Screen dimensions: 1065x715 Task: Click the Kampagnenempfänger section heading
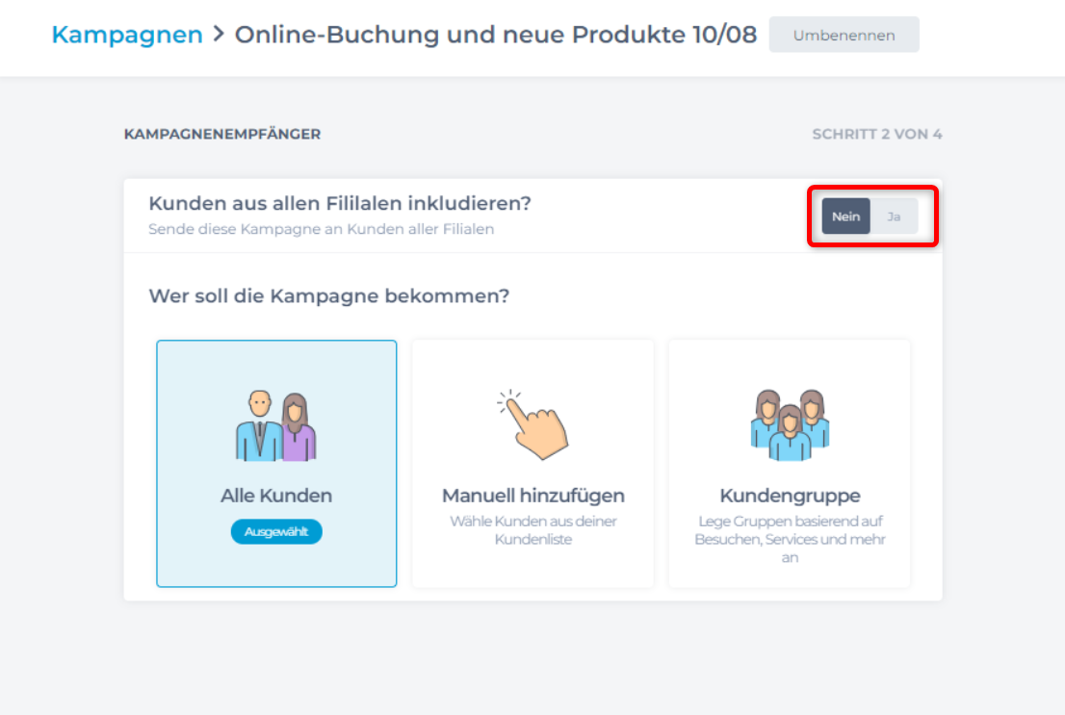pyautogui.click(x=222, y=134)
